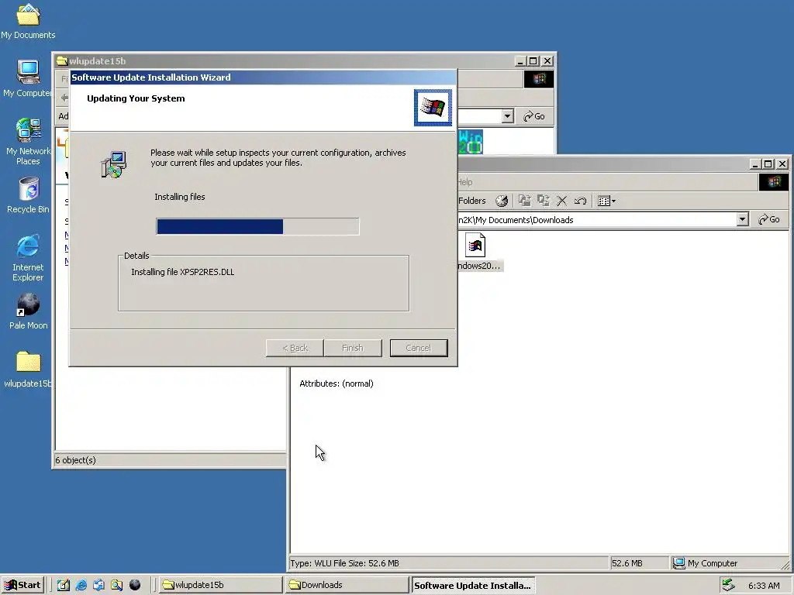Click the setup computer icon in wizard
Screen dimensions: 794x595
point(114,164)
